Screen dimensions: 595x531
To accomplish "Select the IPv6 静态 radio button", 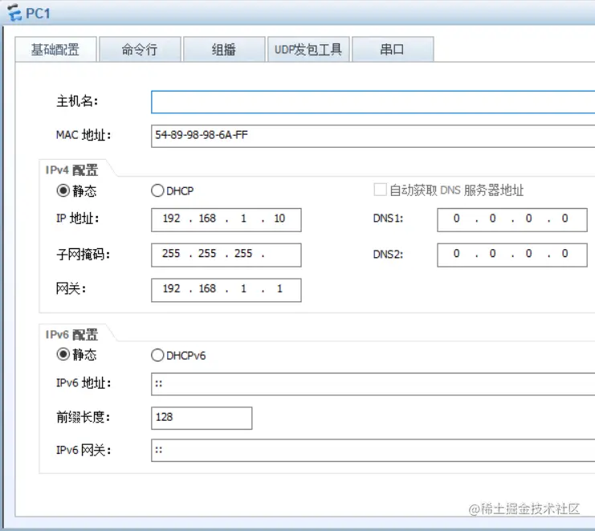I will coord(63,354).
